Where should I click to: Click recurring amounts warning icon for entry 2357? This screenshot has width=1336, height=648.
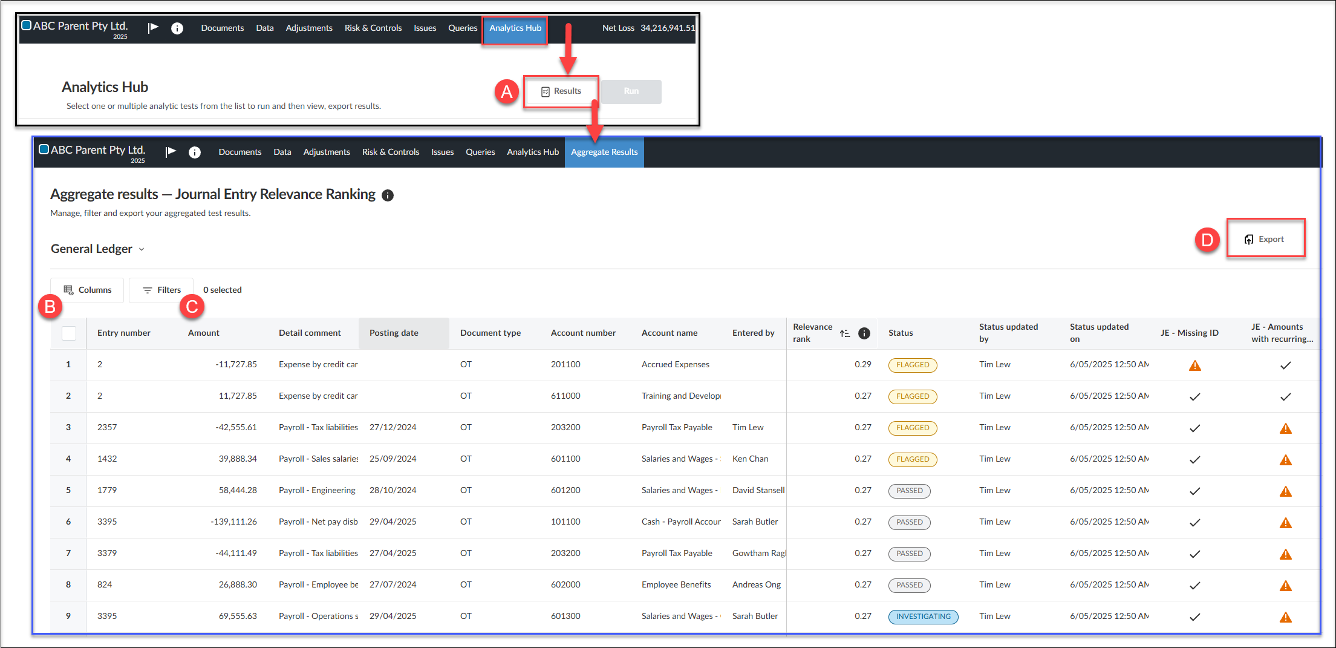tap(1286, 428)
